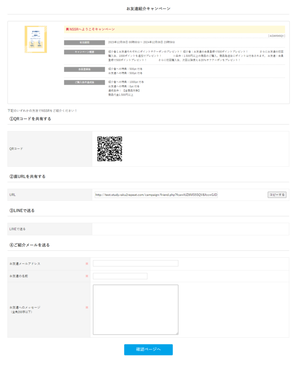The height and width of the screenshot is (388, 293).
Task: Click the キャンペーン概要 label
Action: click(x=84, y=52)
